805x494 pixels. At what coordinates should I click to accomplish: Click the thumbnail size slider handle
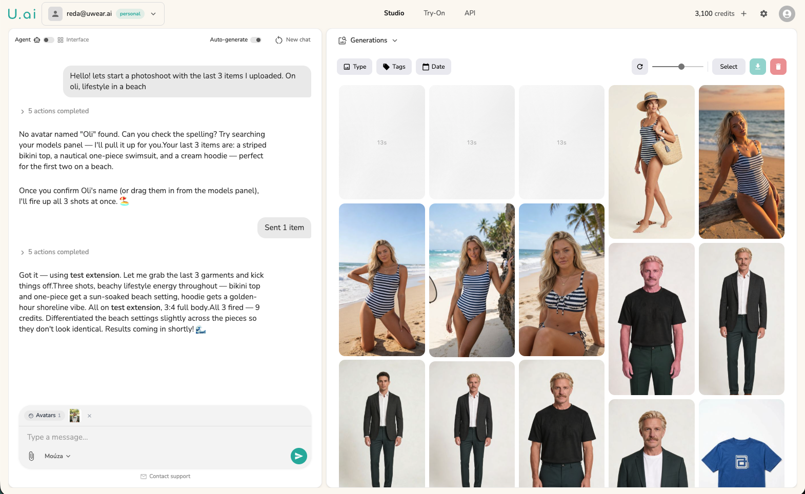pyautogui.click(x=681, y=67)
